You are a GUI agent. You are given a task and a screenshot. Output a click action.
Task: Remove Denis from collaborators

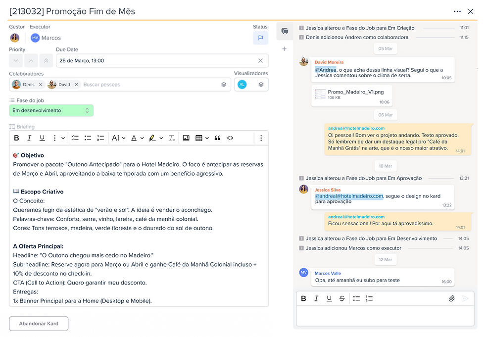(41, 85)
